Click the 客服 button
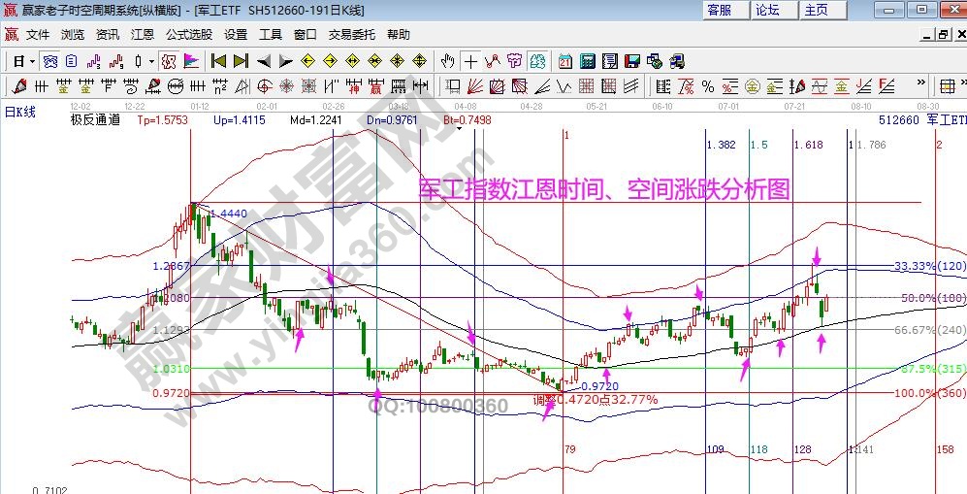This screenshot has width=967, height=494. tap(720, 10)
